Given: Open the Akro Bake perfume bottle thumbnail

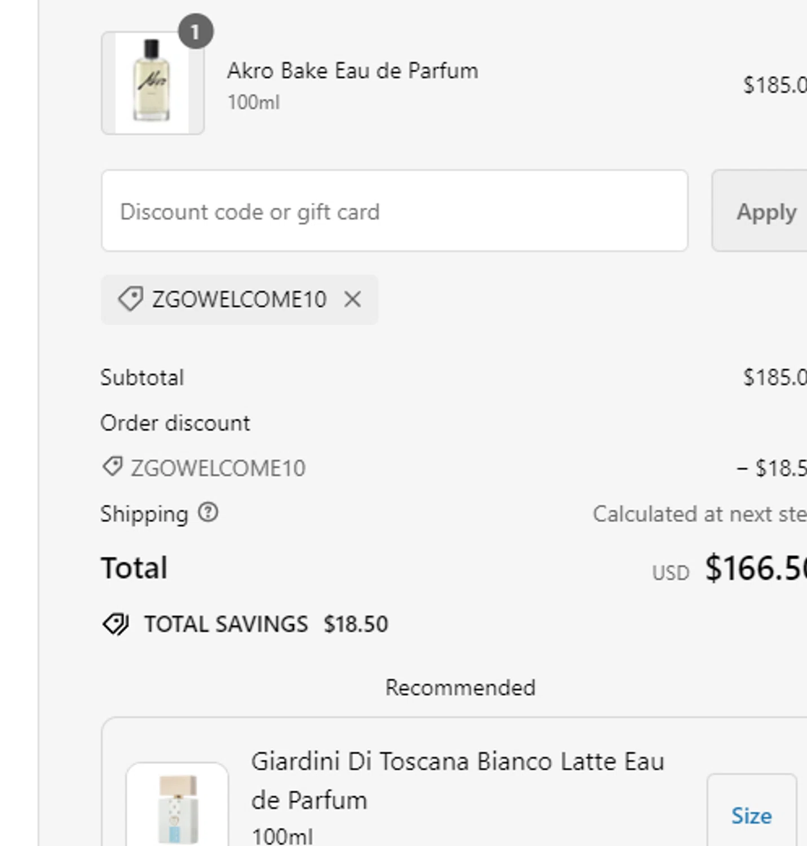Looking at the screenshot, I should (152, 83).
